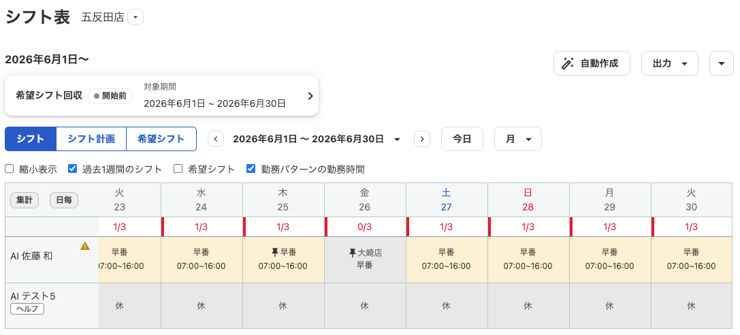Screen dimensions: 740x335
Task: Select AI テスト5 休 cell on Friday 26
Action: pyautogui.click(x=365, y=306)
